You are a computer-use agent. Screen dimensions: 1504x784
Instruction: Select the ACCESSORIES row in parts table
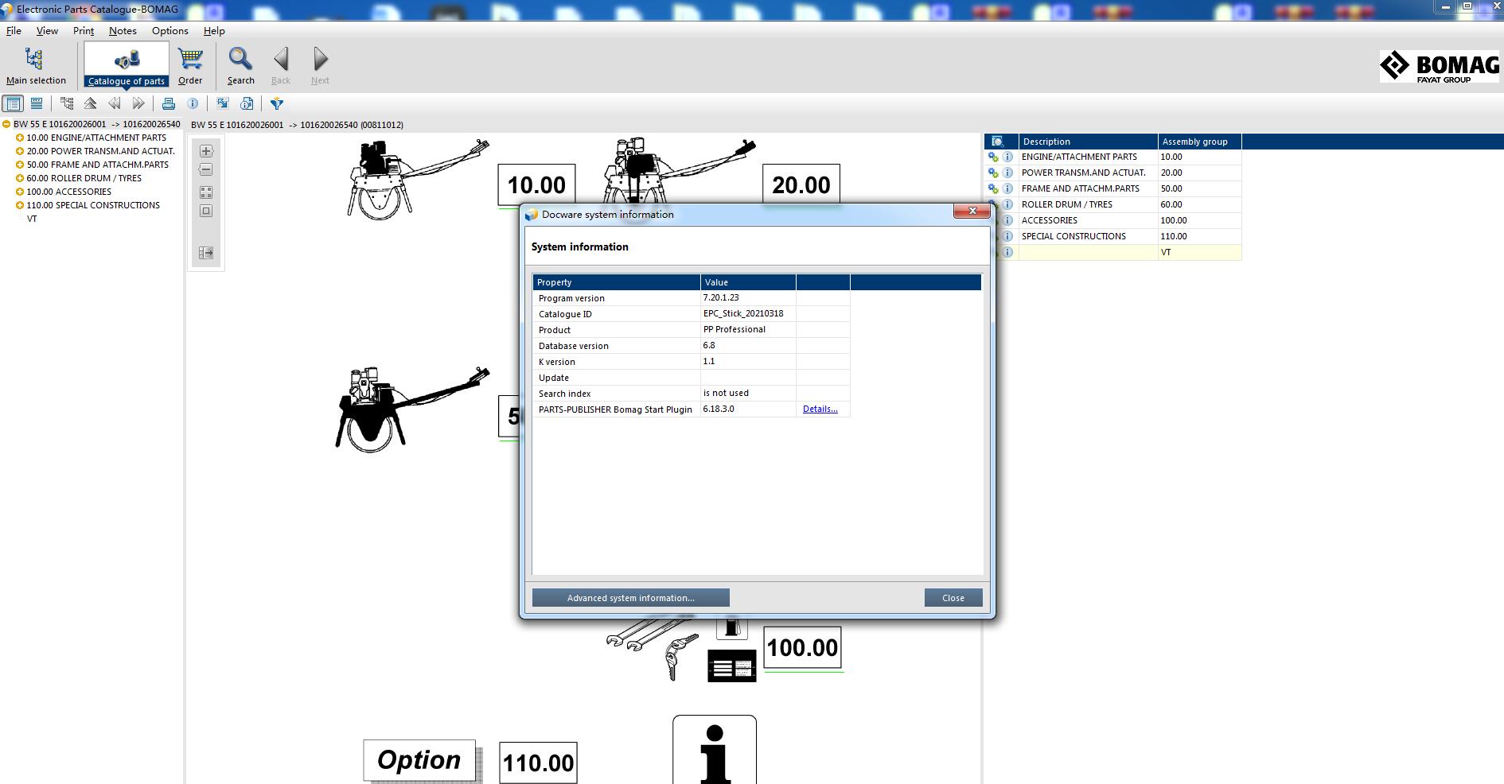coord(1113,220)
